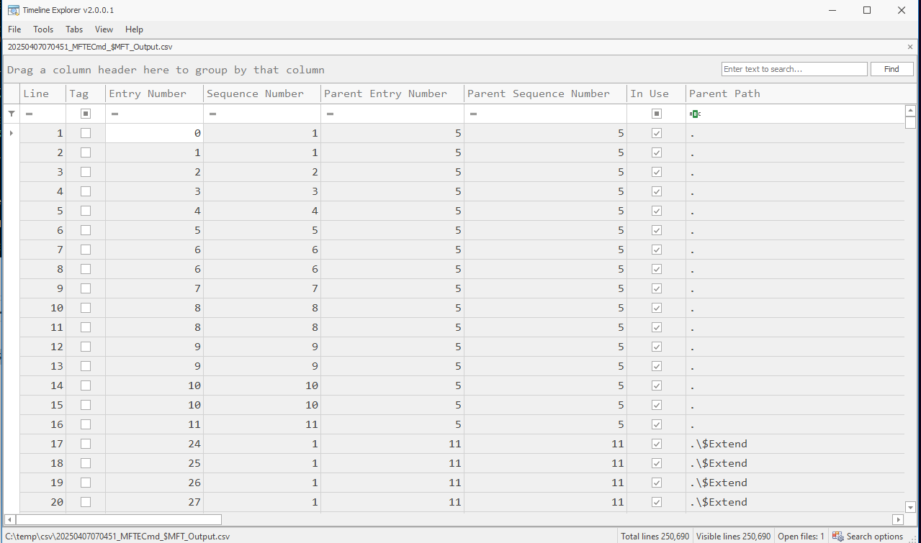Toggle the In Use checkbox on line 18
The image size is (921, 543).
coord(657,463)
